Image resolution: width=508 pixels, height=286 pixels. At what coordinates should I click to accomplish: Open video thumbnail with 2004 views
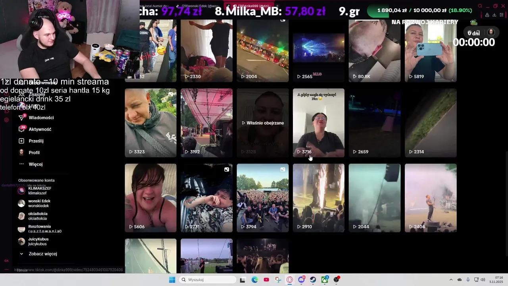pos(262,51)
